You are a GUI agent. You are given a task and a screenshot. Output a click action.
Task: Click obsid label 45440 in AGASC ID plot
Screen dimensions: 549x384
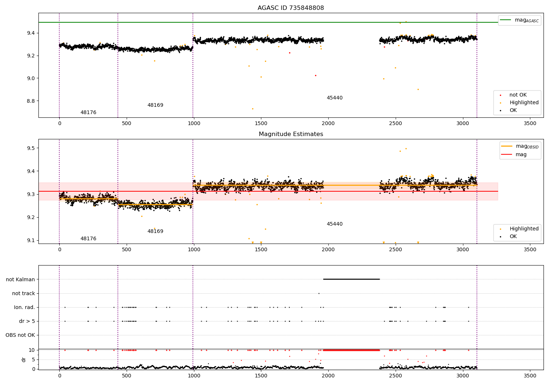tap(335, 98)
